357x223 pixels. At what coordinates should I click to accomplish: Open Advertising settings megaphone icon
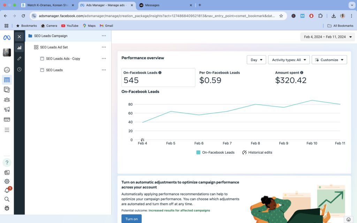[x=7, y=109]
